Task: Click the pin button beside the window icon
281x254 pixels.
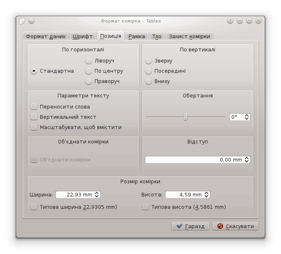Action: tap(32, 21)
